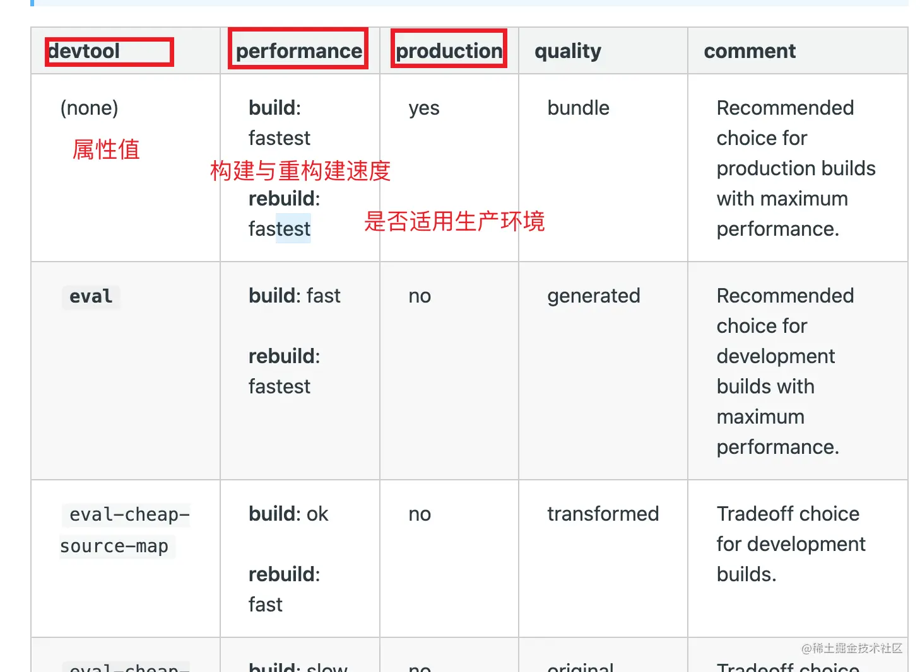Click the red 属性值 annotation
Viewport: 920px width, 672px height.
coord(106,149)
